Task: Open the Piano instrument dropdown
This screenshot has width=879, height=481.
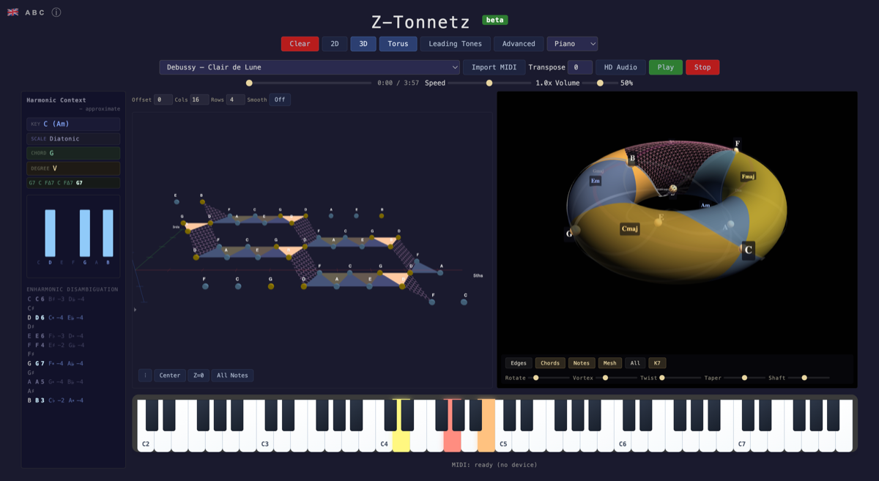Action: pos(572,44)
